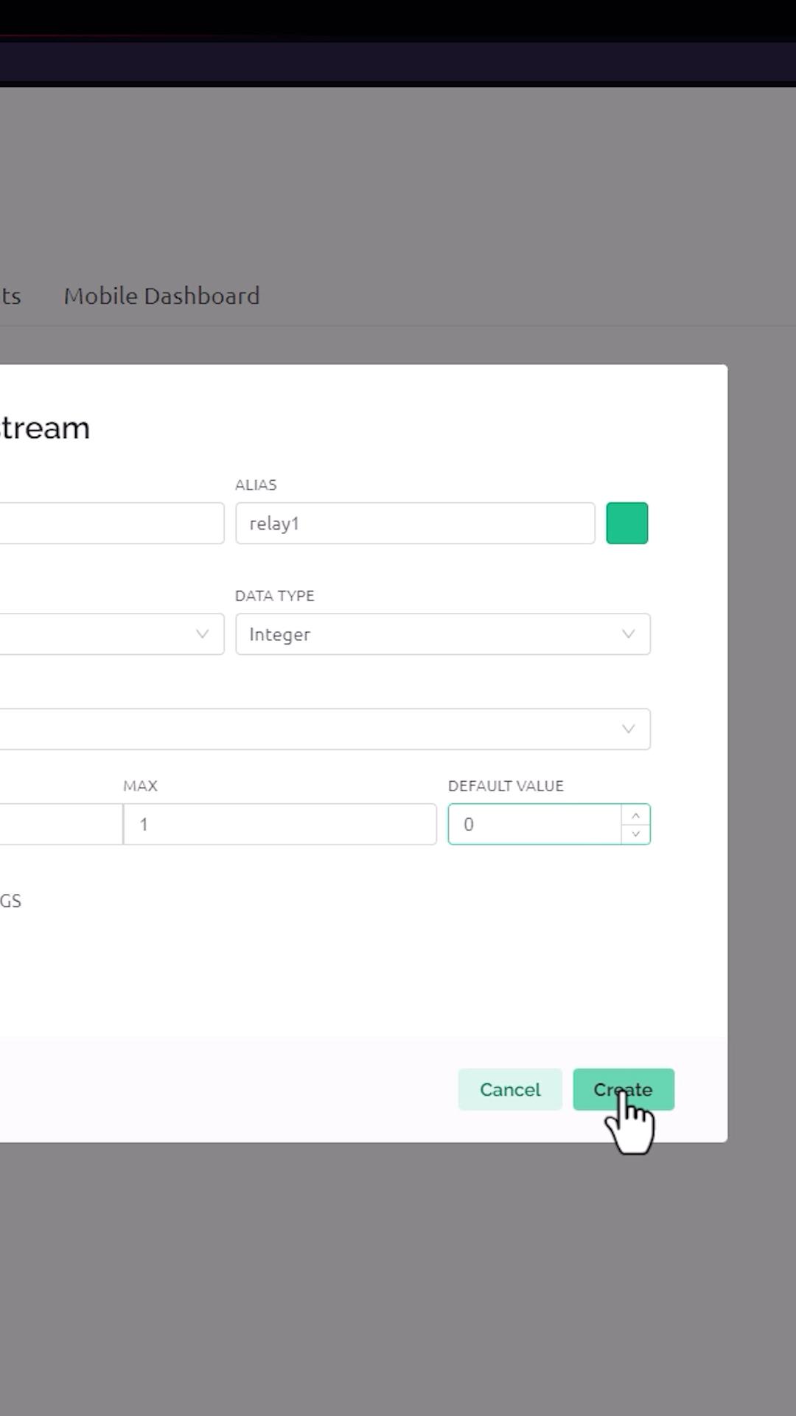Click the MIN field left of MAX
Image resolution: width=796 pixels, height=1416 pixels.
click(61, 824)
